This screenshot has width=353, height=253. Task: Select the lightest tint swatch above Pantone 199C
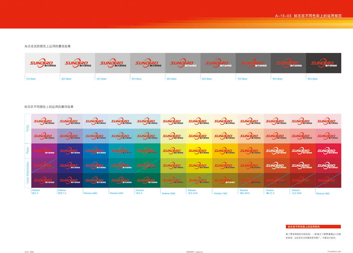[x=328, y=121]
